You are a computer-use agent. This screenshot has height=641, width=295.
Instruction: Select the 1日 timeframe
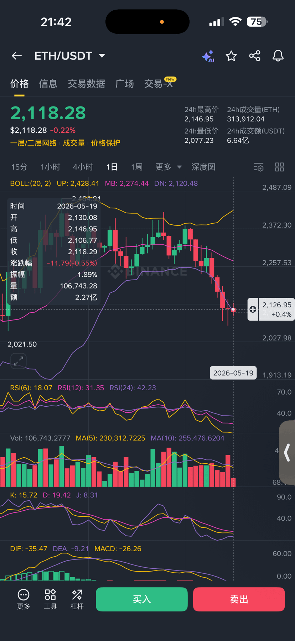pyautogui.click(x=112, y=167)
